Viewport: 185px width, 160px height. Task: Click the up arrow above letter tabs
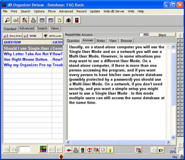(x=180, y=36)
